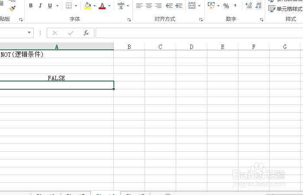Click the Format Painter brush icon
Viewport: 303px width, 195px height.
click(12, 9)
